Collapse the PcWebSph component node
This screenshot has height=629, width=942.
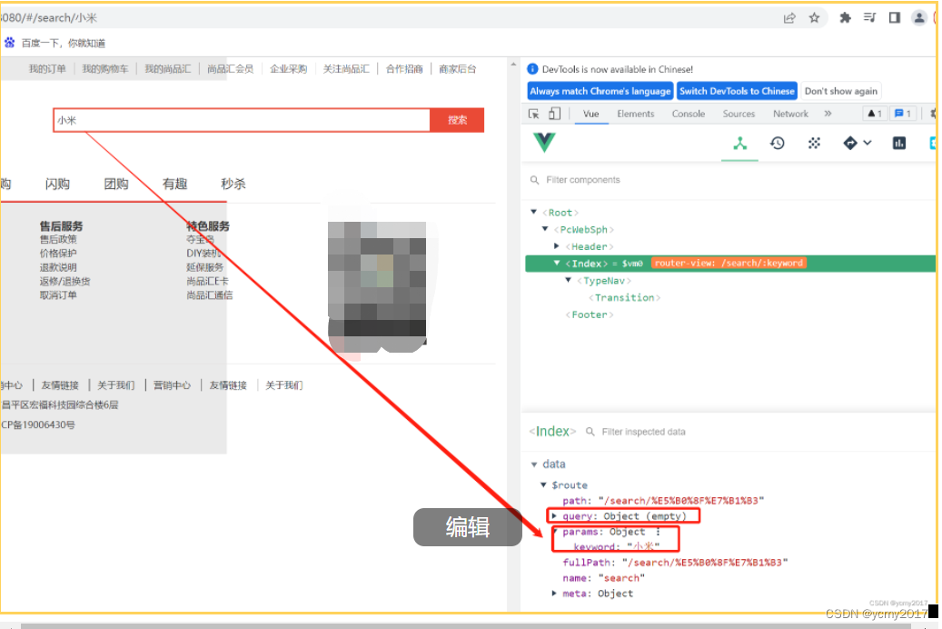point(545,229)
